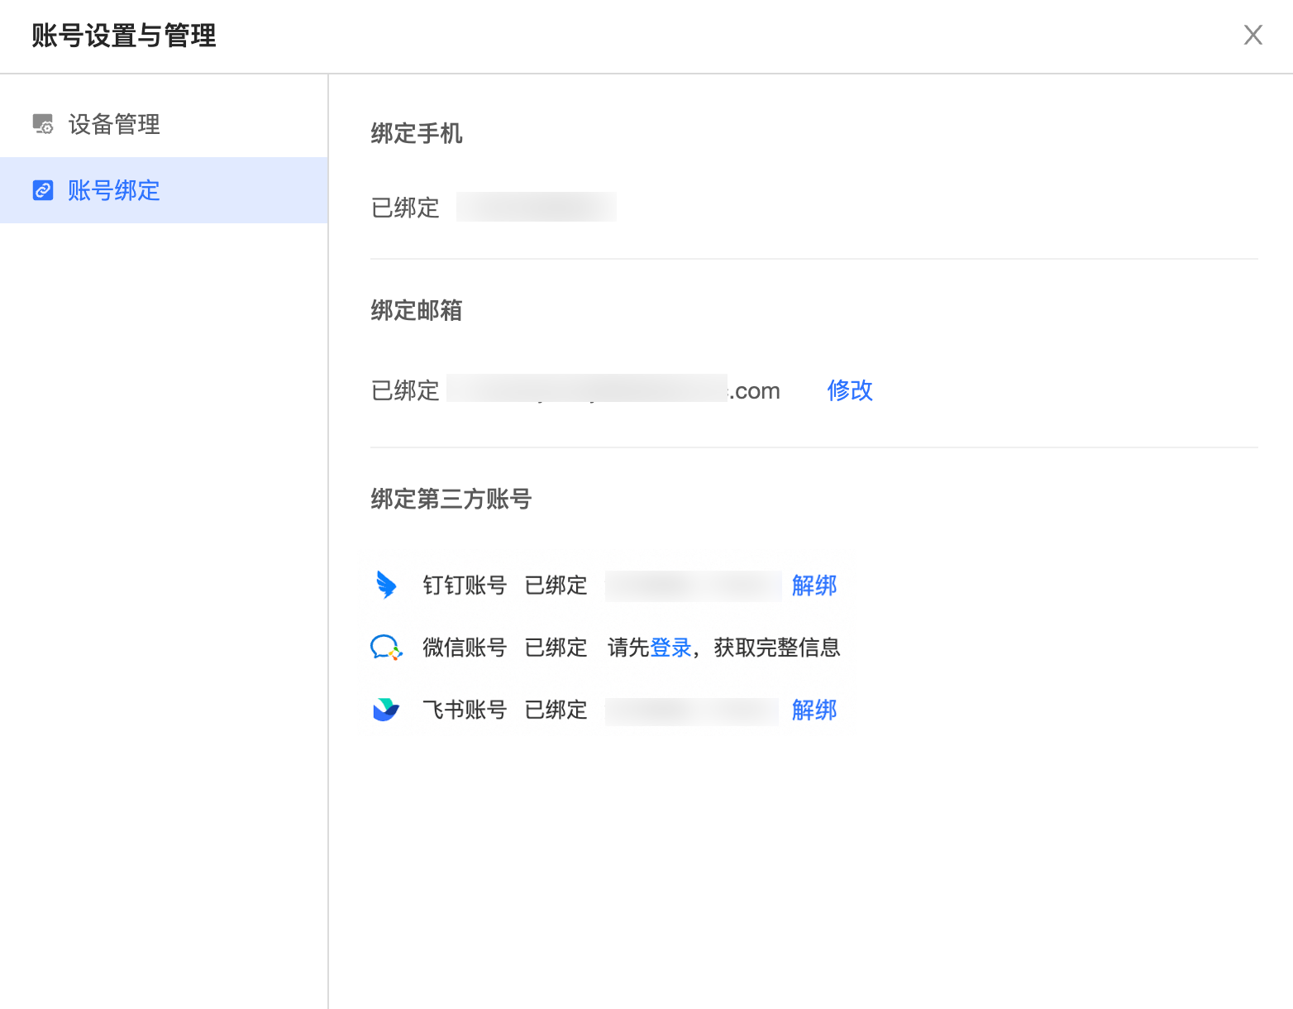Click the bound email address ending in .com
1293x1009 pixels.
613,390
